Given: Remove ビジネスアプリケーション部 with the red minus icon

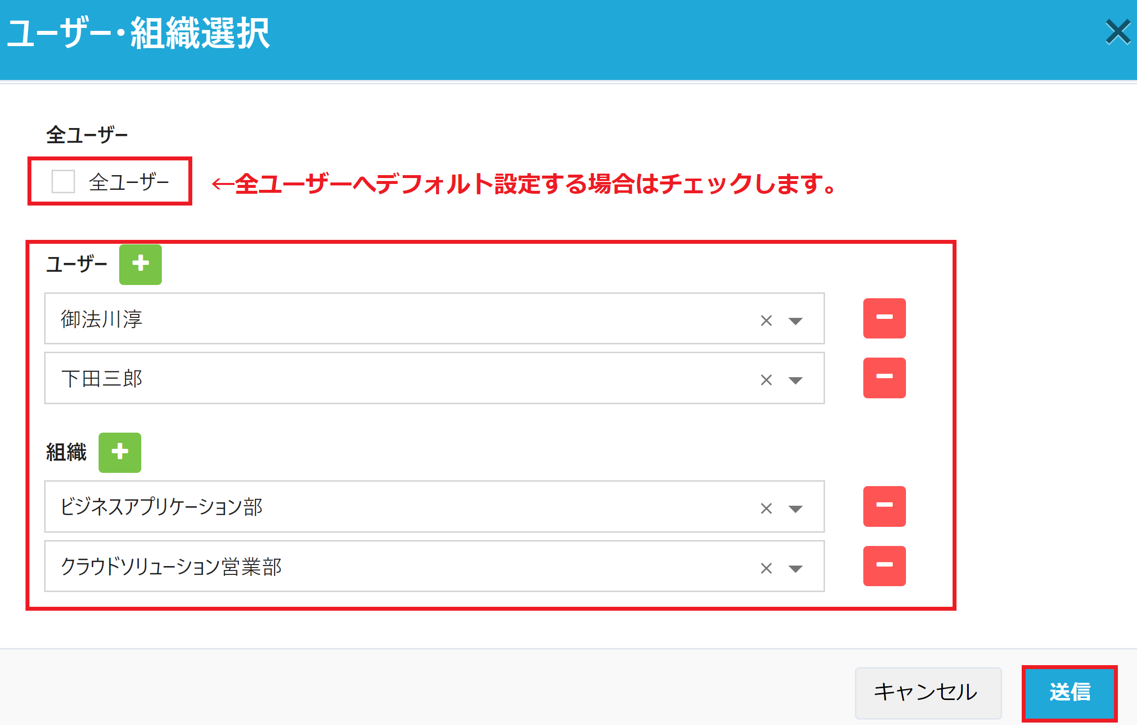Looking at the screenshot, I should [884, 506].
